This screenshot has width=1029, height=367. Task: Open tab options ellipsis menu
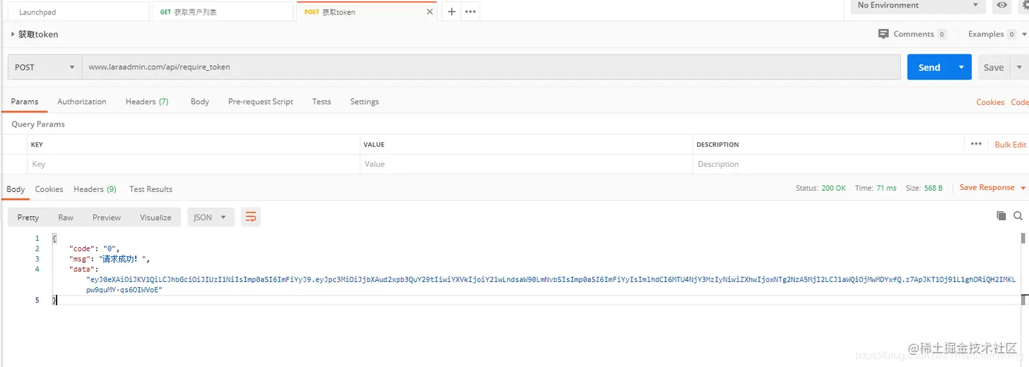click(470, 12)
